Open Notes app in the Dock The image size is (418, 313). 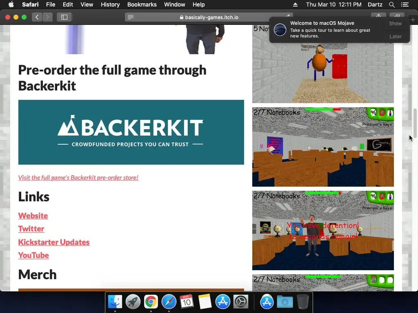pyautogui.click(x=205, y=302)
